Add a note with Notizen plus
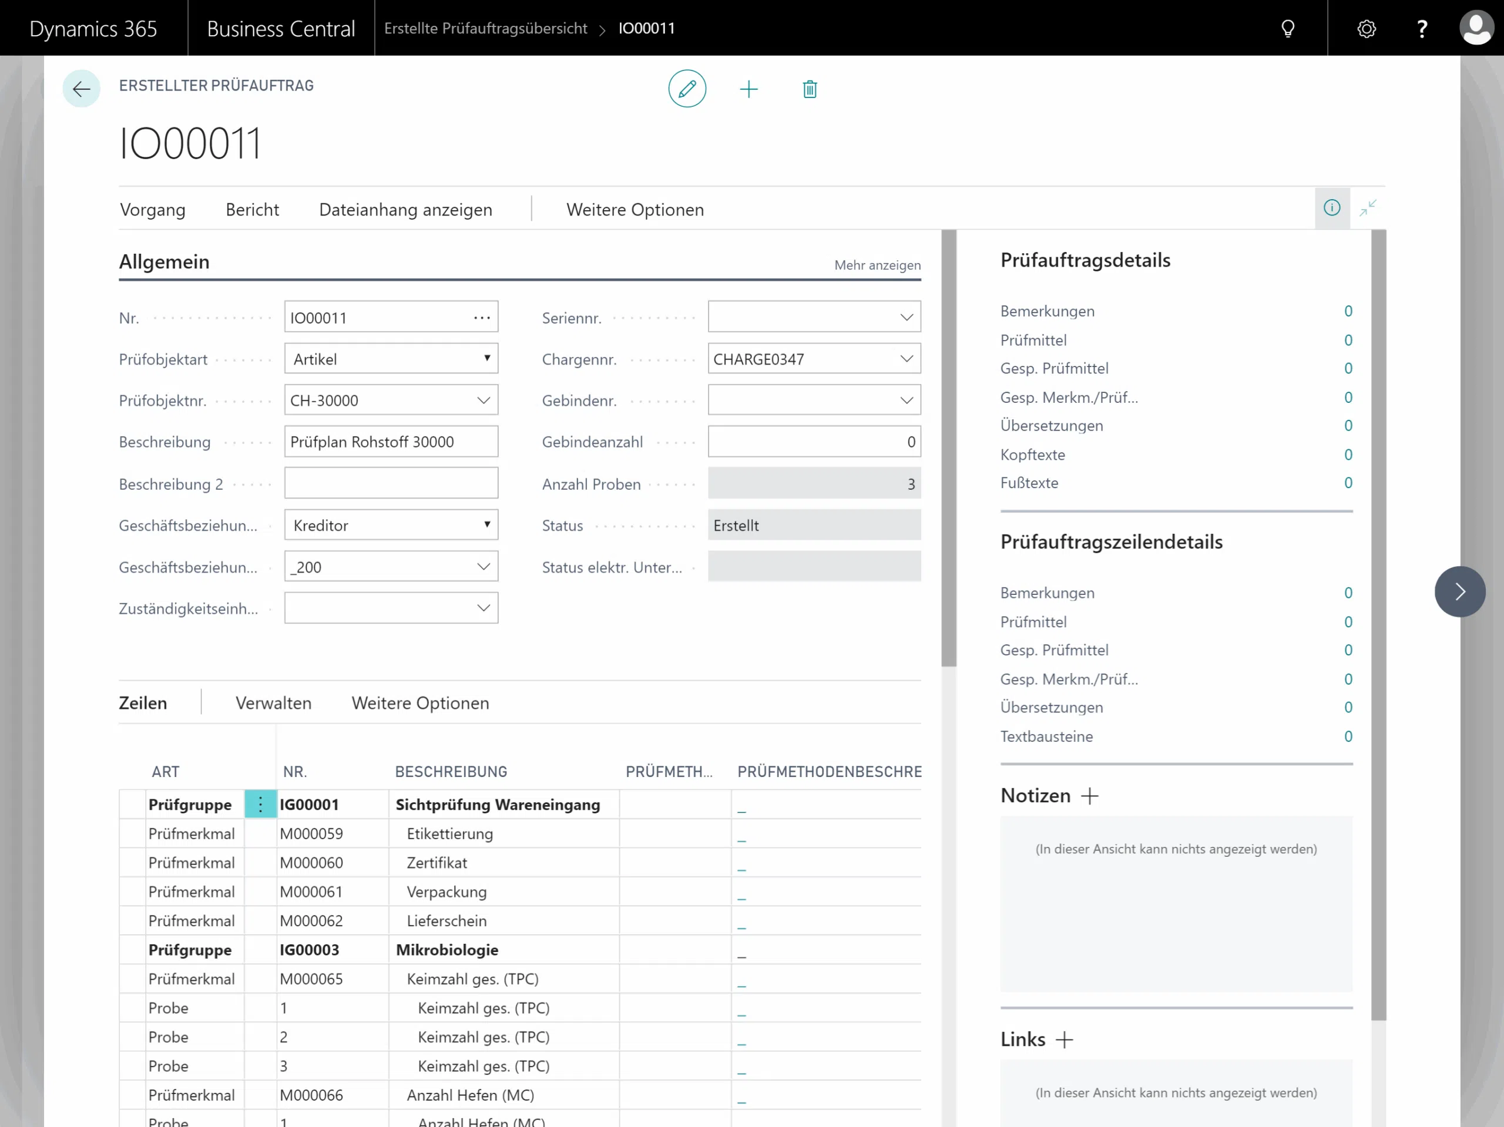This screenshot has width=1504, height=1127. (1089, 795)
